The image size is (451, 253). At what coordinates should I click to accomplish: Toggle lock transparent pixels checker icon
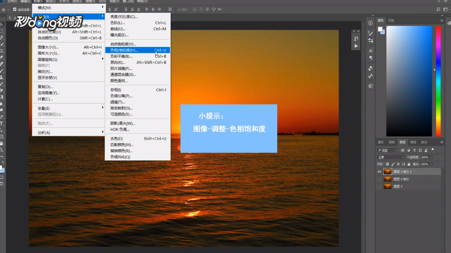[387, 164]
